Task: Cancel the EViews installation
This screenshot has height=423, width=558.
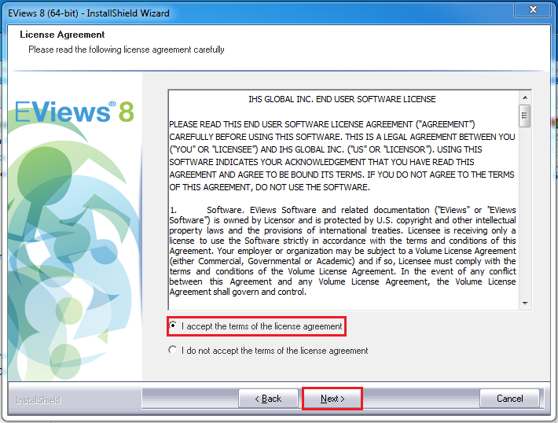Action: coord(509,399)
